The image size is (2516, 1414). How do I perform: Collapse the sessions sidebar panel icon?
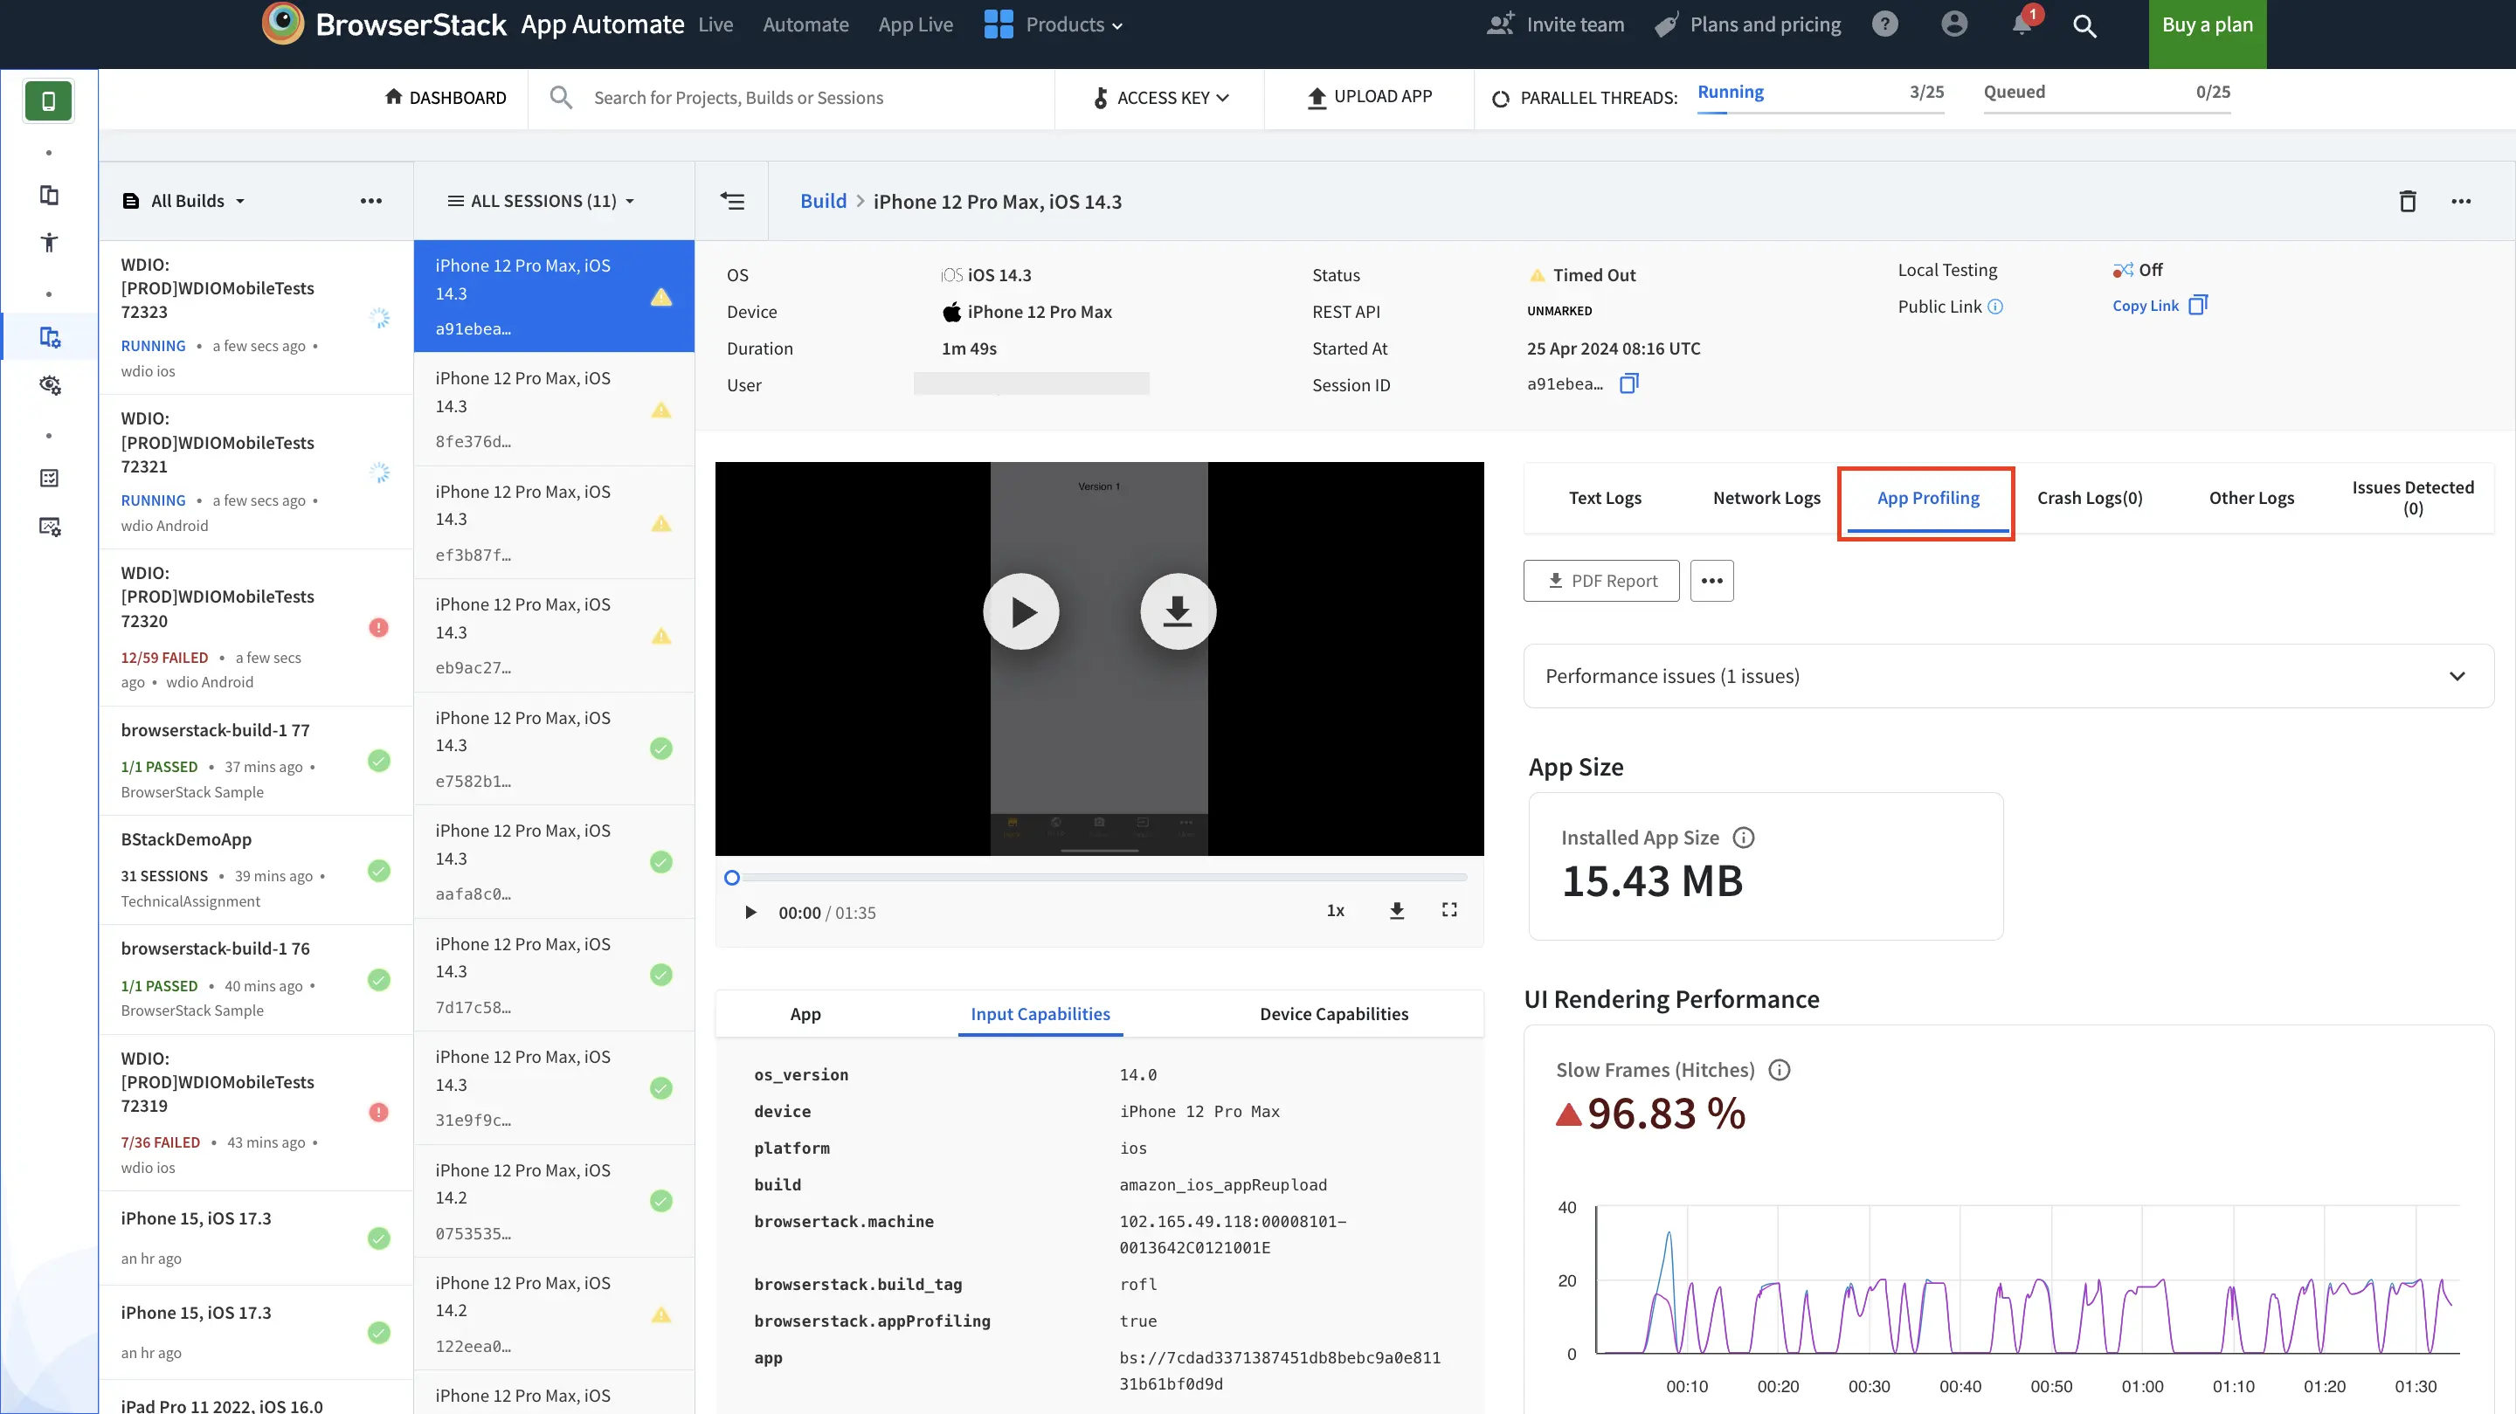click(x=731, y=201)
